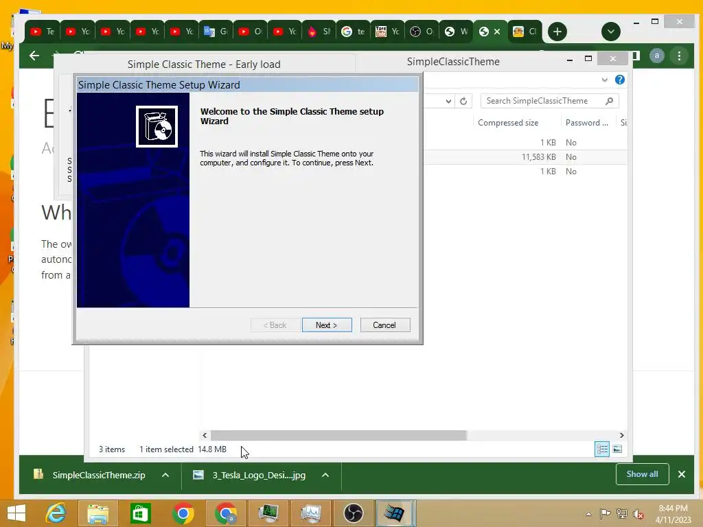
Task: Select the 11,583 KB file row
Action: click(525, 157)
